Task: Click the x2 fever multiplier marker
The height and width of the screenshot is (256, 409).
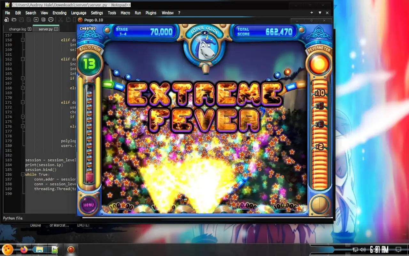Action: 319,147
